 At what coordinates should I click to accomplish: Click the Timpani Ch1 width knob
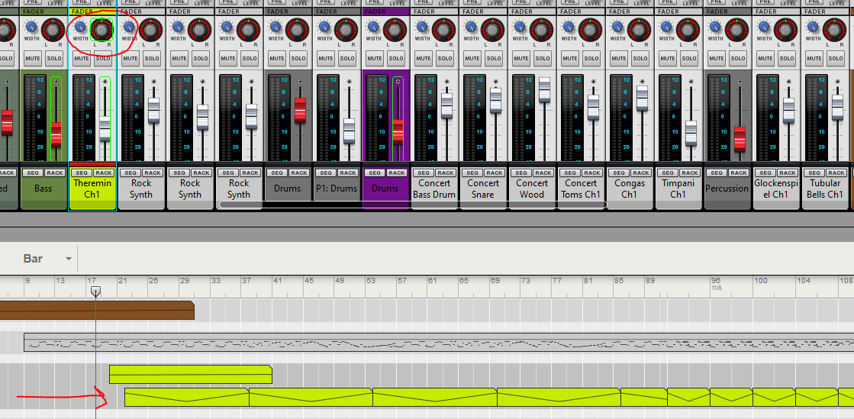point(665,27)
